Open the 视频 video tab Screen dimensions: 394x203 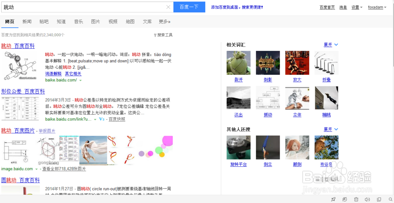pyautogui.click(x=113, y=22)
